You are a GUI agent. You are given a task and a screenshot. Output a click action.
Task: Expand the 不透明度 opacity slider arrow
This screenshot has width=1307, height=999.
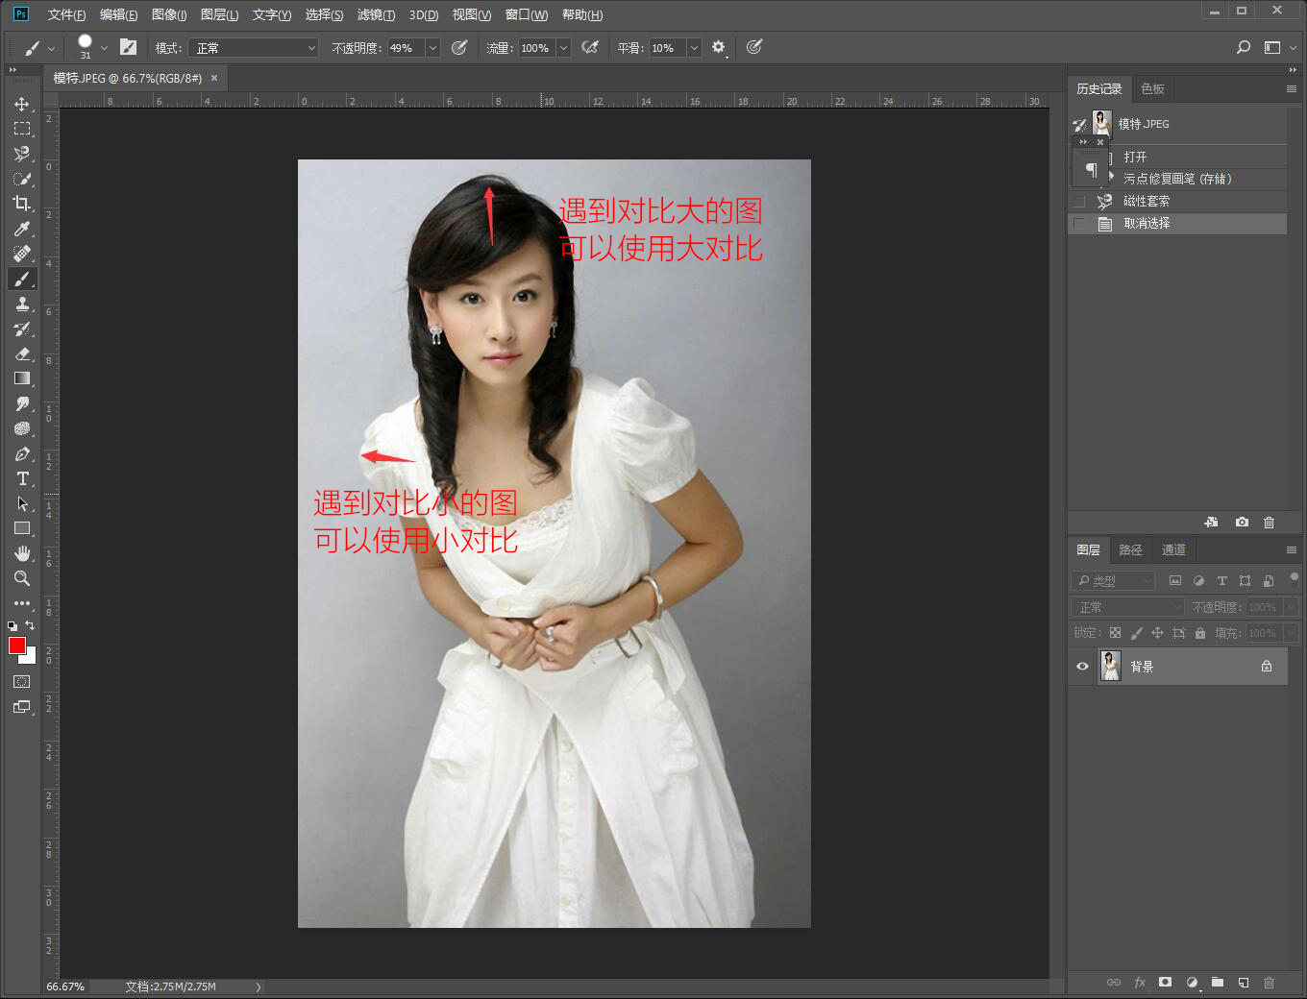click(x=432, y=48)
